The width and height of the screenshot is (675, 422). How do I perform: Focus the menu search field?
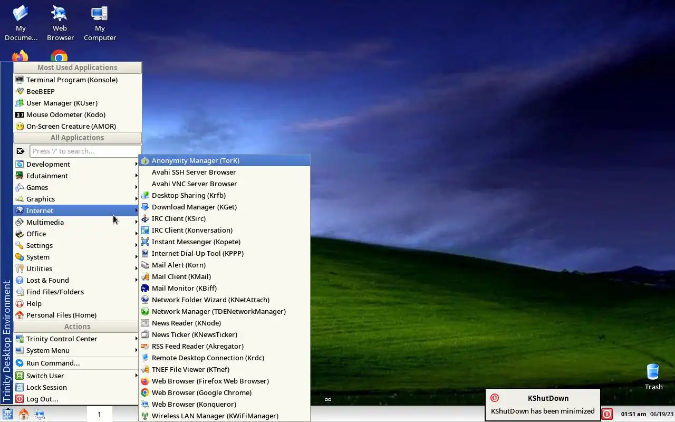85,151
